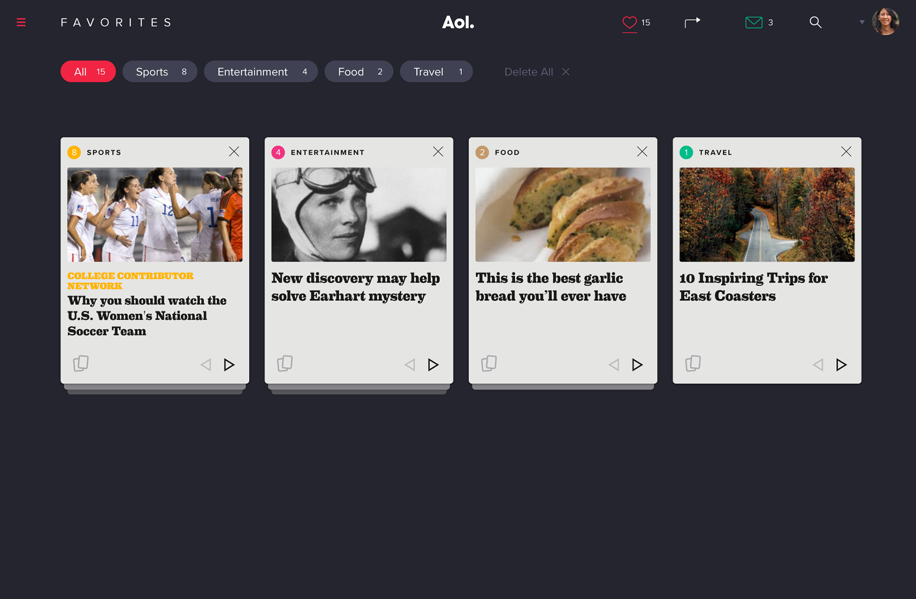
Task: Click stacked cards icon on Sports card
Action: tap(81, 363)
